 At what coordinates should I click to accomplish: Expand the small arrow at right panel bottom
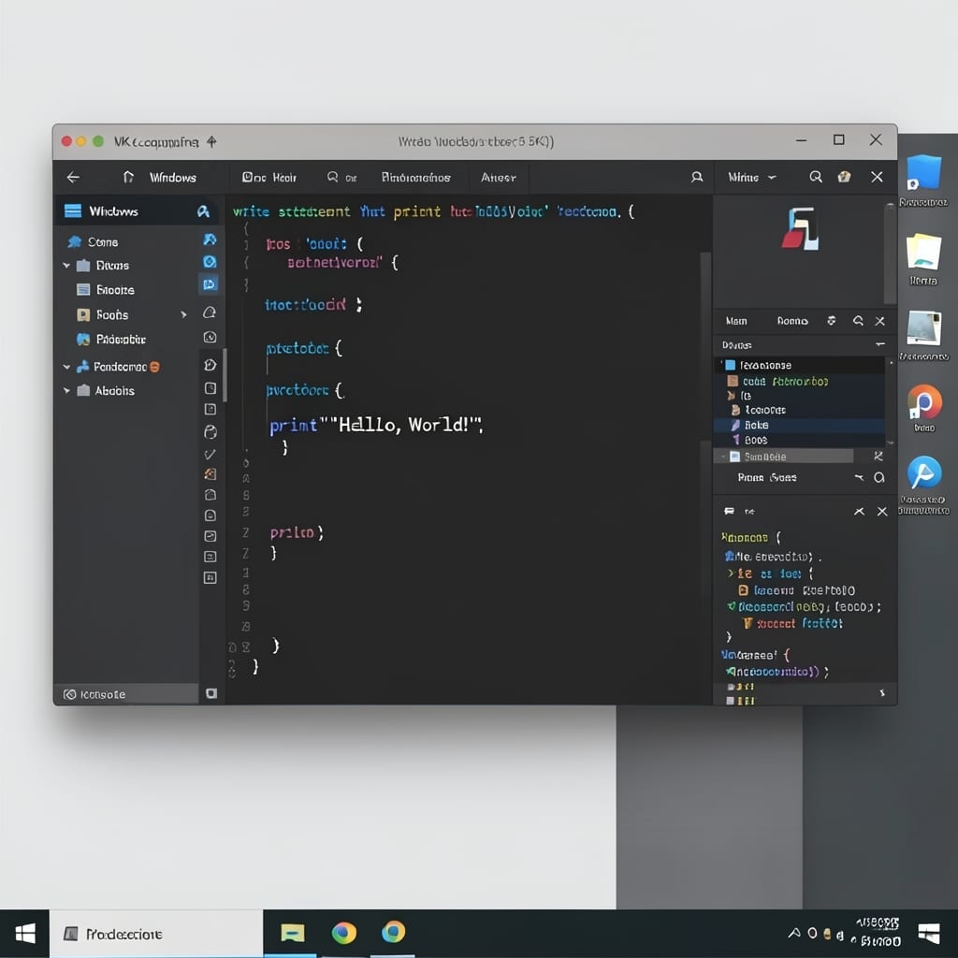coord(882,693)
